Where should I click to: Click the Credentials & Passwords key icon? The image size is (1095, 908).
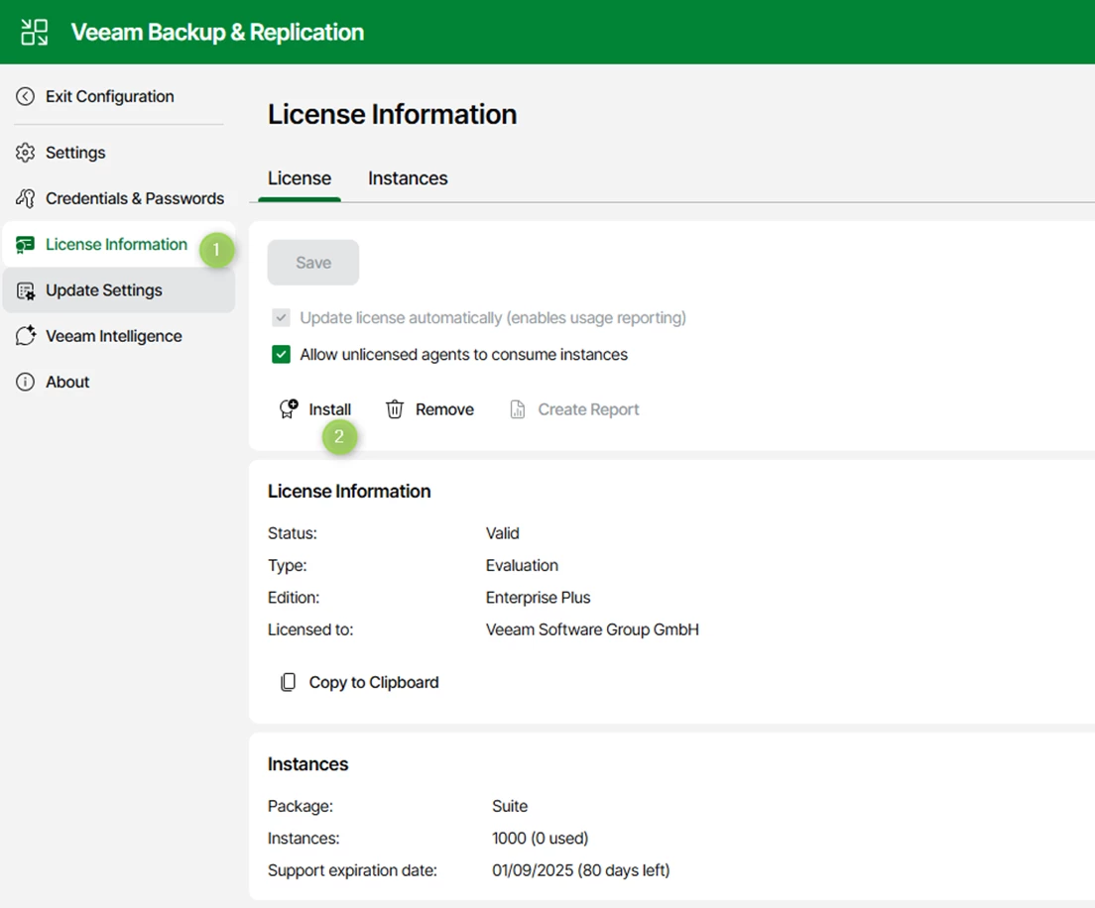(25, 198)
